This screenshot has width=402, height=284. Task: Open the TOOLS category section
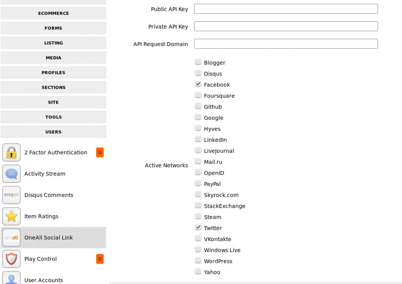(53, 117)
